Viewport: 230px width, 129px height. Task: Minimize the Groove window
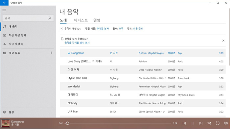coord(210,3)
